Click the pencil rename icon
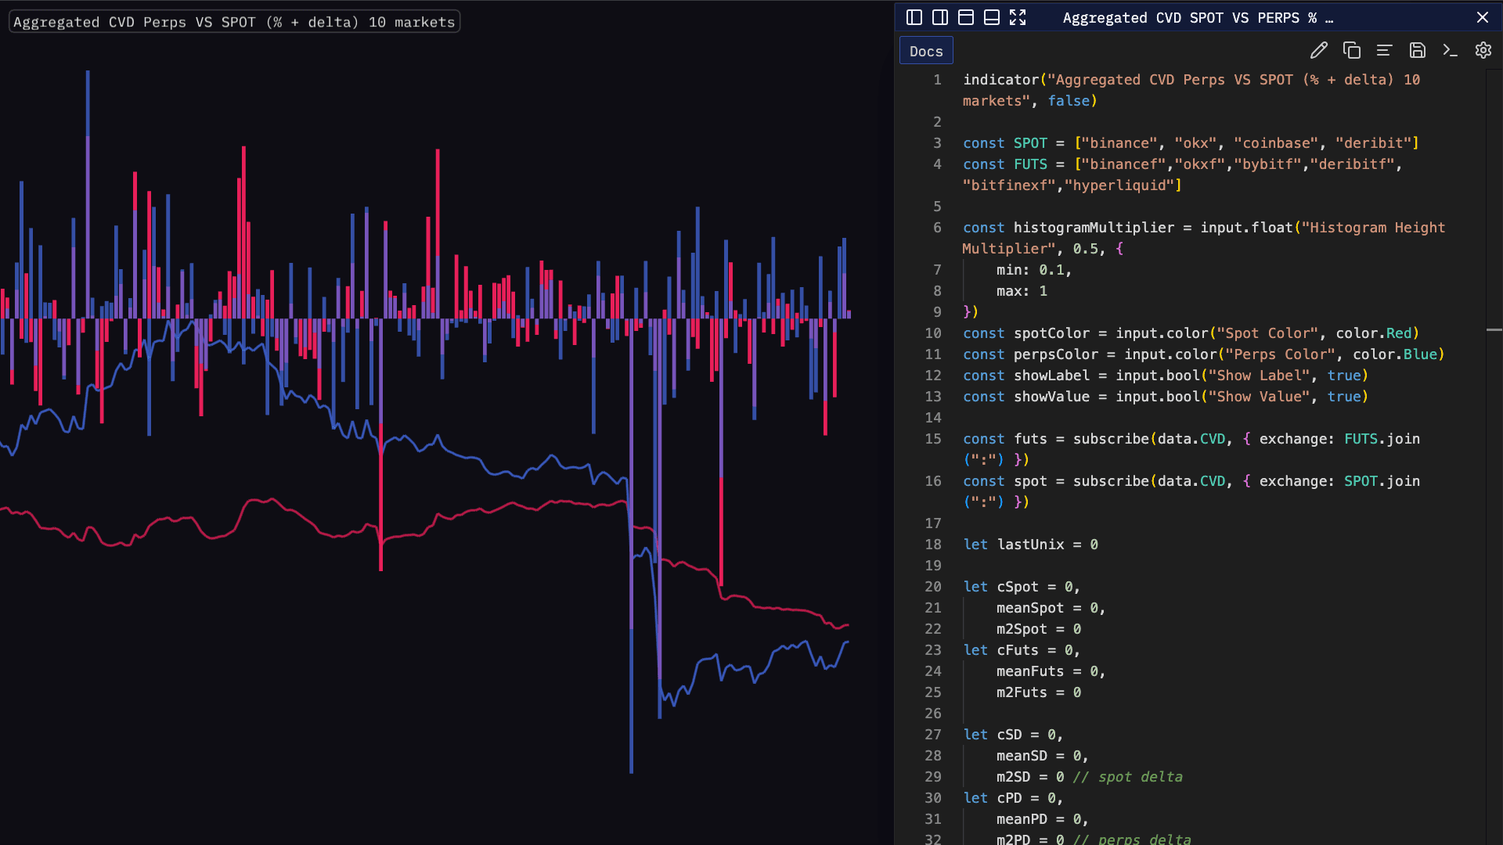This screenshot has height=845, width=1503. pos(1319,51)
